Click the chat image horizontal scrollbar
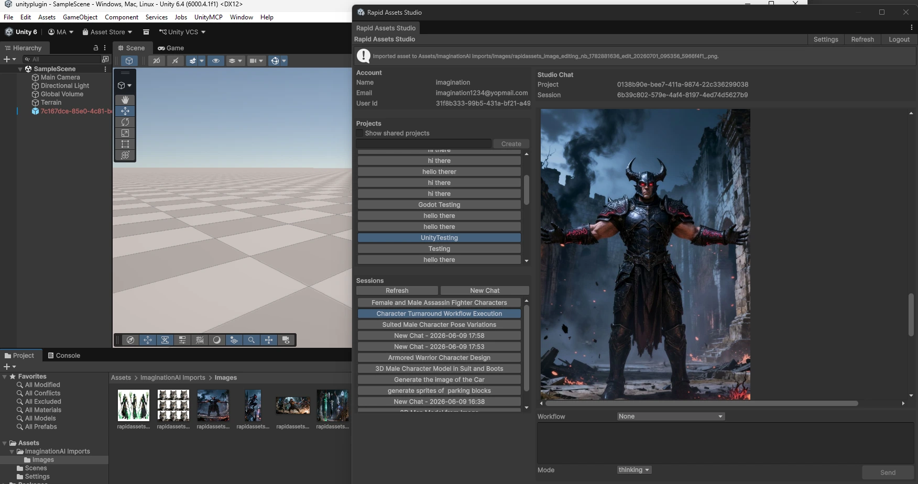The width and height of the screenshot is (918, 484). (x=702, y=403)
